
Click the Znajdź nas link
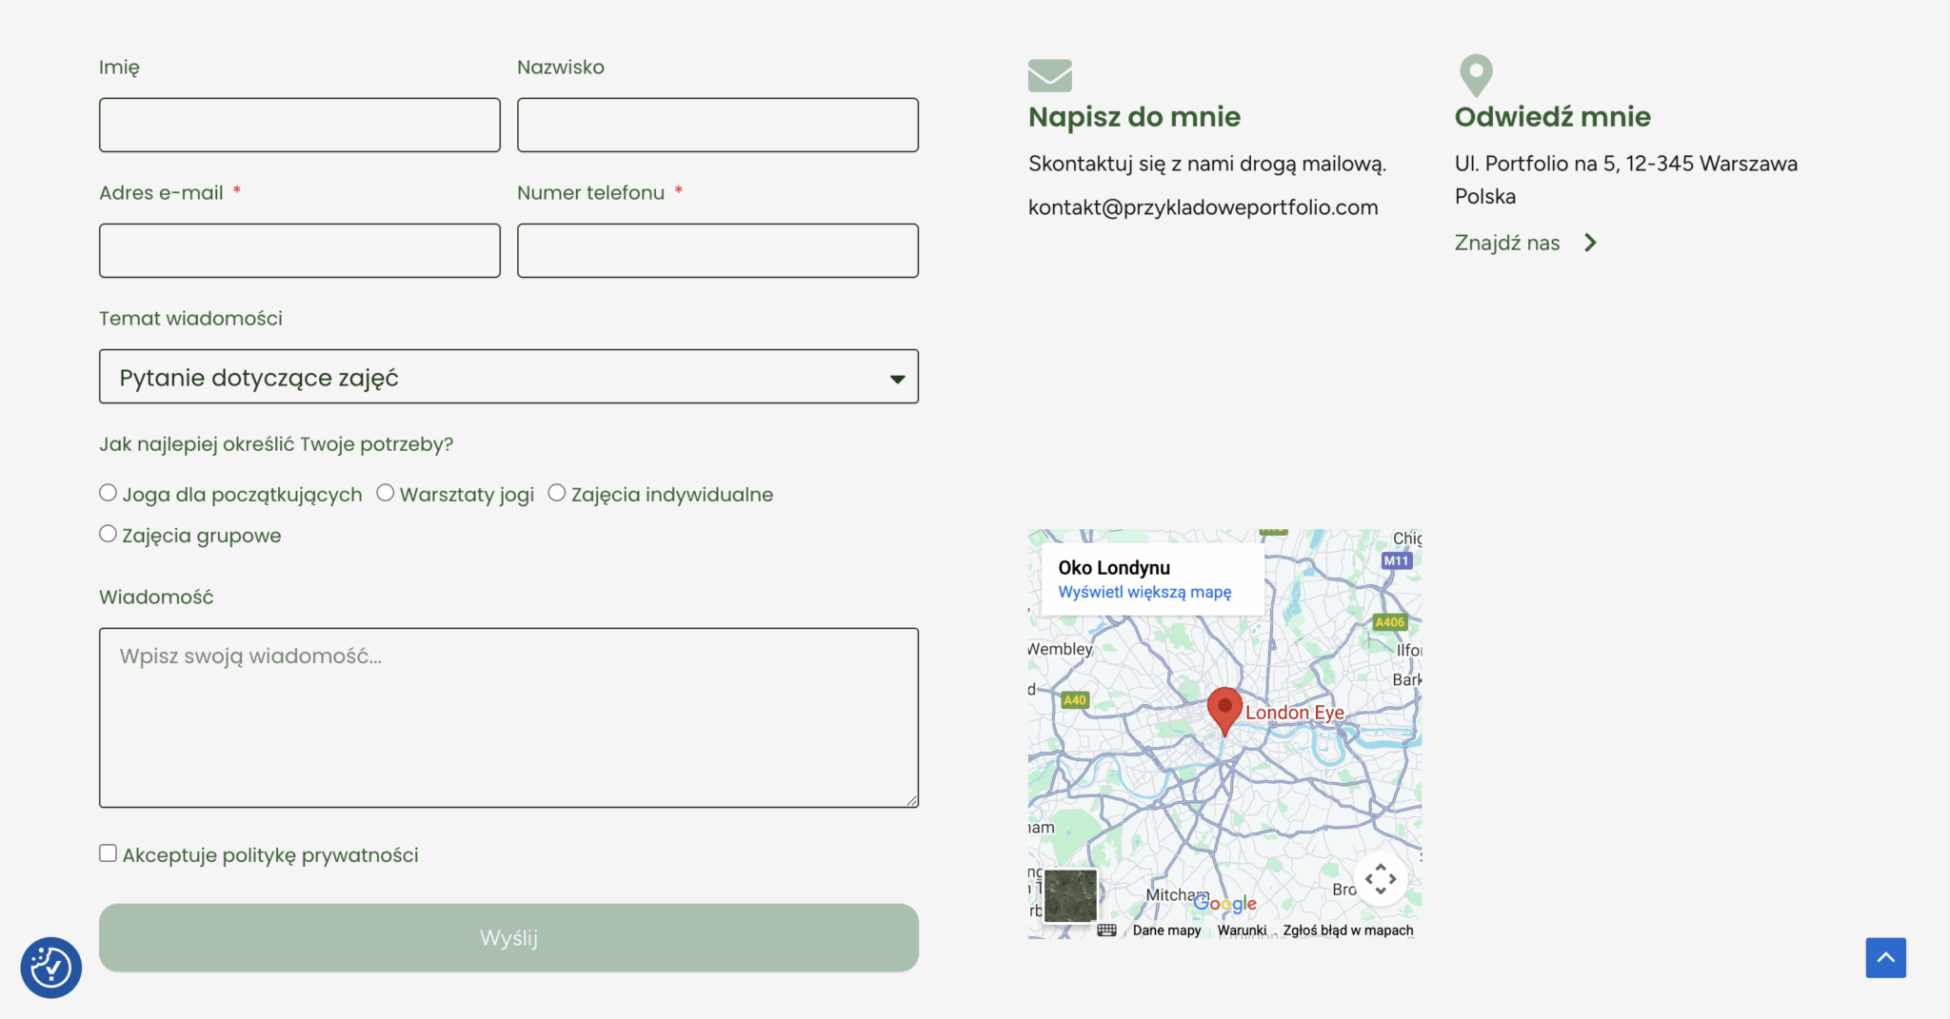[1506, 244]
